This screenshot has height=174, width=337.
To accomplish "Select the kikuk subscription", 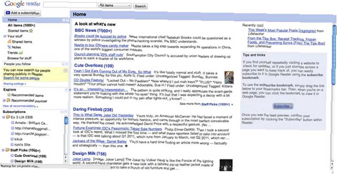I will tap(19, 139).
